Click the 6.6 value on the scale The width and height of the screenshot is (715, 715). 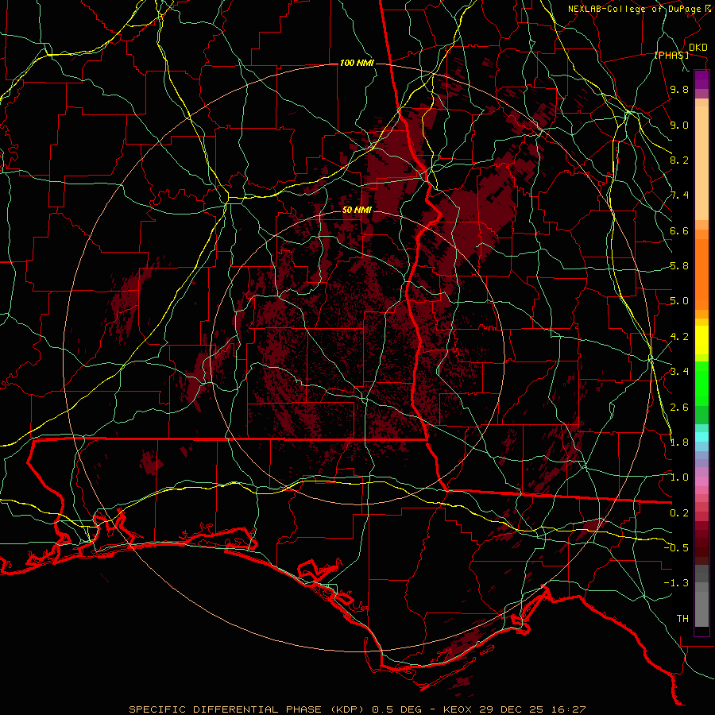click(679, 230)
